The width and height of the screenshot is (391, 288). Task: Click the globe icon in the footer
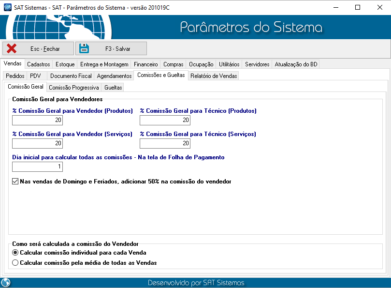(x=5, y=283)
